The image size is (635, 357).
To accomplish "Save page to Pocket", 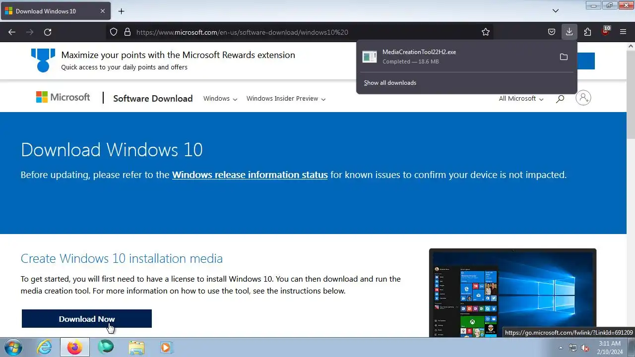I will point(552,32).
